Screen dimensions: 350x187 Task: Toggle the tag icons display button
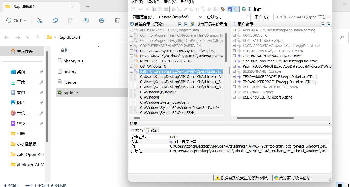(236, 9)
